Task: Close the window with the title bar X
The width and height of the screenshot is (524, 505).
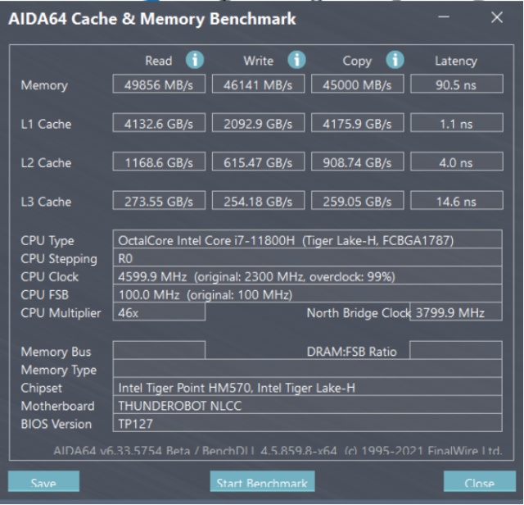Action: (496, 18)
